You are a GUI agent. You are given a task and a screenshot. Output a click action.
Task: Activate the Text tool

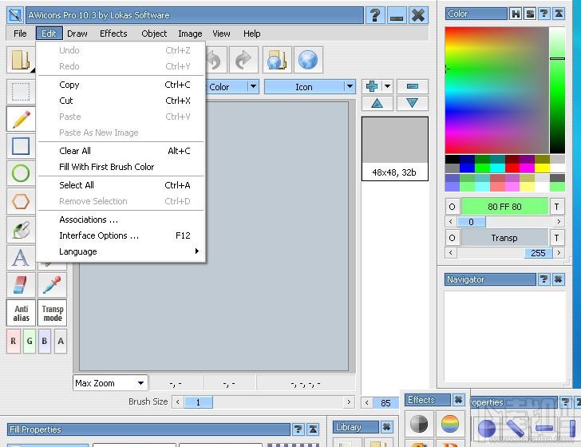click(x=21, y=257)
